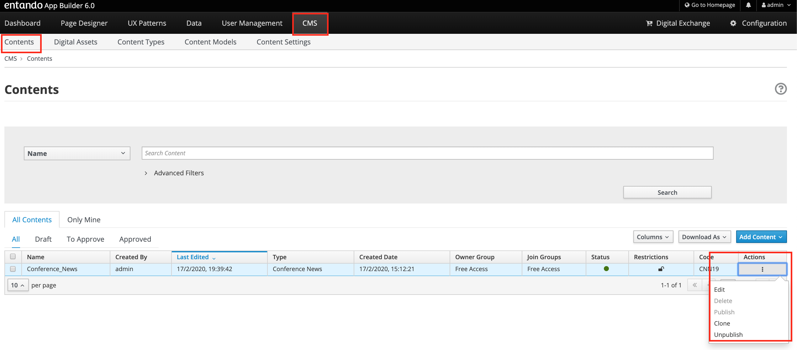Check the Conference_News row checkbox
797x350 pixels.
(13, 269)
